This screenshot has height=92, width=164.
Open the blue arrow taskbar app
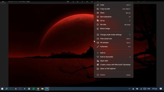point(25,89)
